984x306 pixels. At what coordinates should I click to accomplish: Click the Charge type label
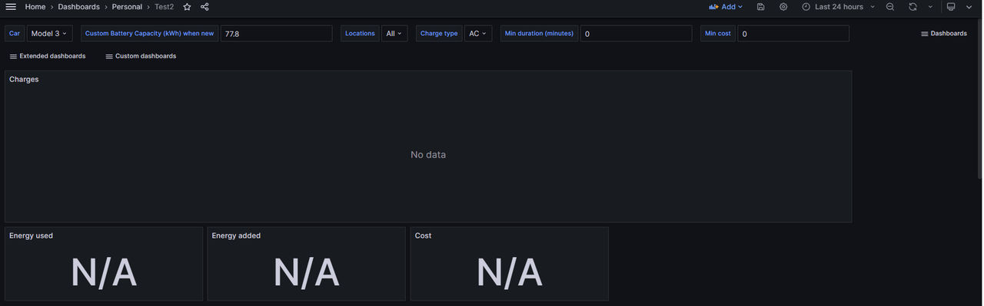(440, 34)
